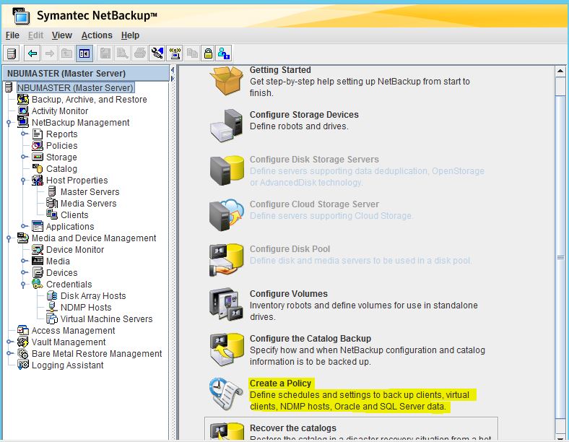Expand the Bare Metal Restore Management node
This screenshot has height=442, width=569.
pyautogui.click(x=9, y=353)
